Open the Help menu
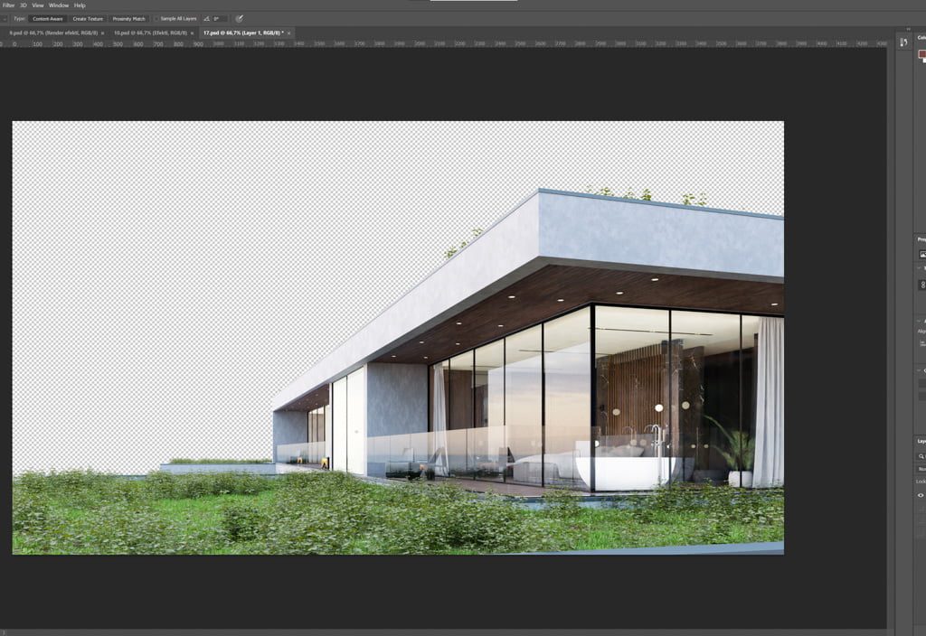926x636 pixels. pyautogui.click(x=80, y=5)
